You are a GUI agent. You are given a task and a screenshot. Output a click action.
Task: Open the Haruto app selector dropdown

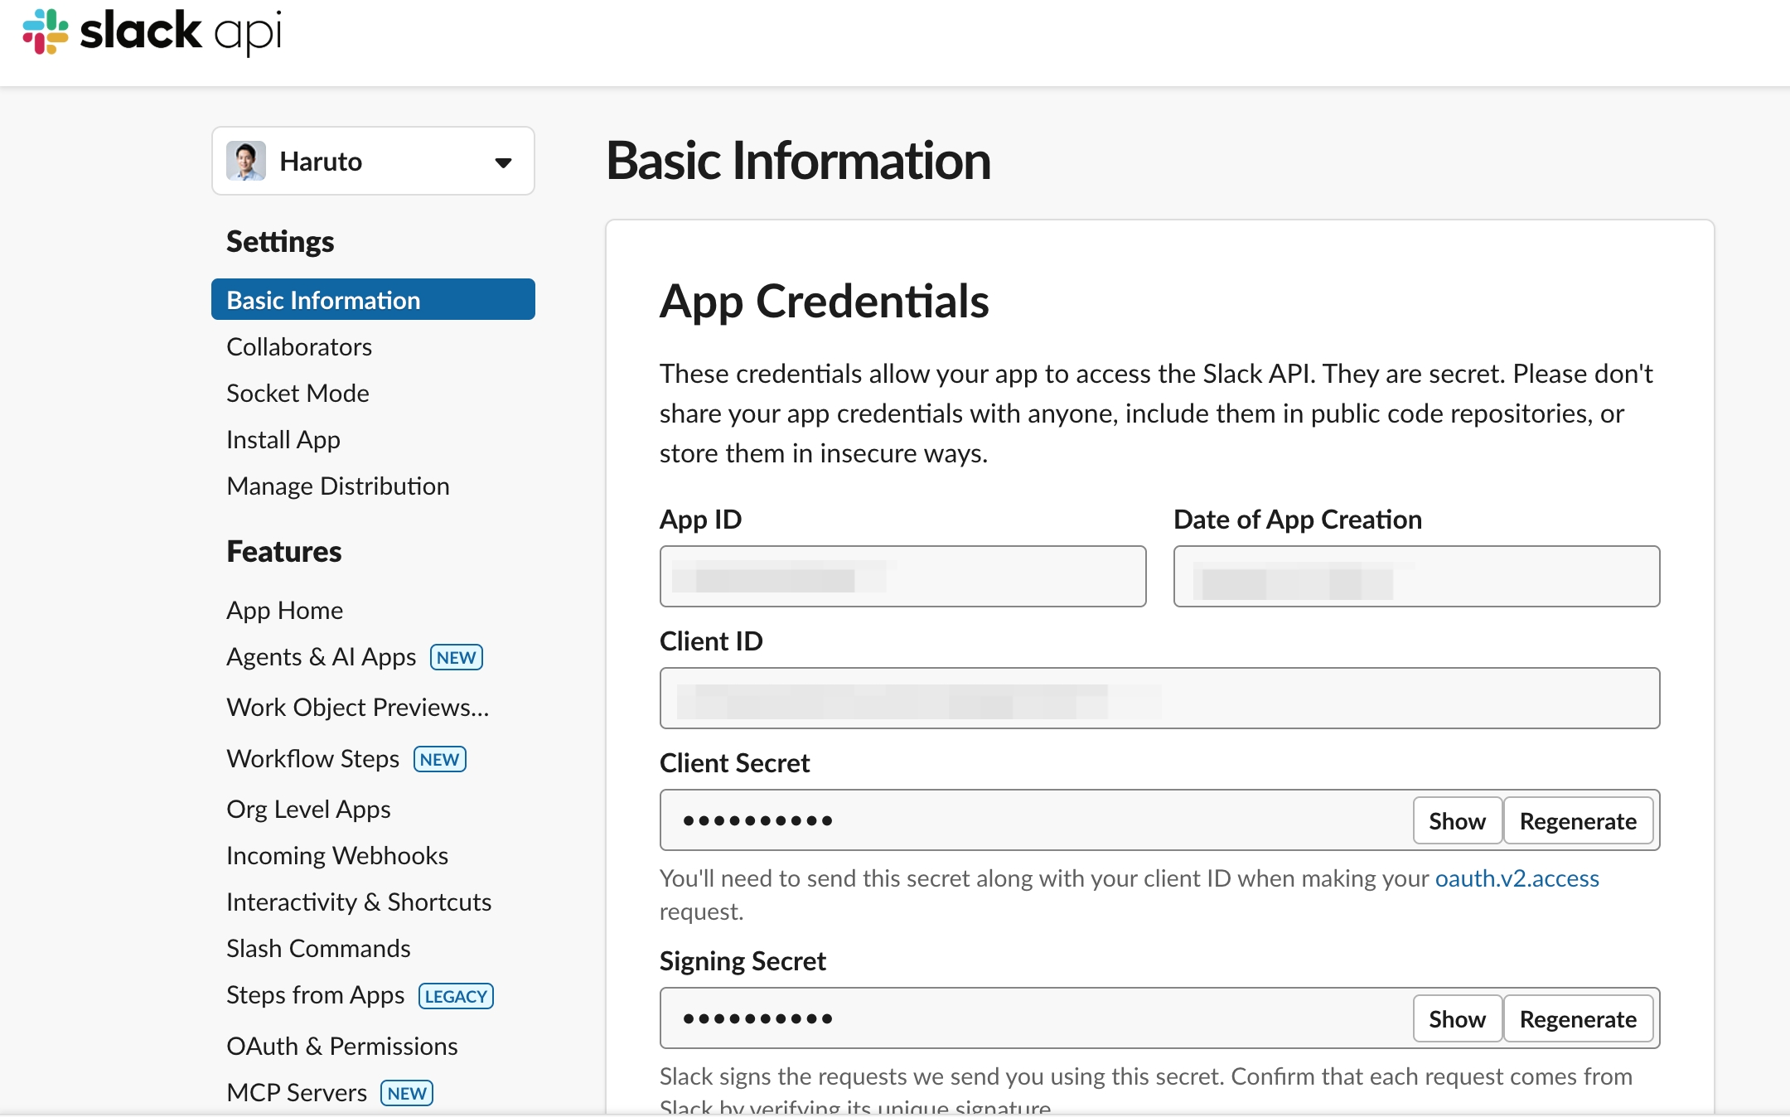[373, 161]
